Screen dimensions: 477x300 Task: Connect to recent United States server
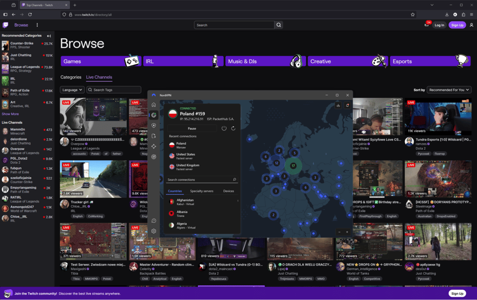pyautogui.click(x=202, y=156)
